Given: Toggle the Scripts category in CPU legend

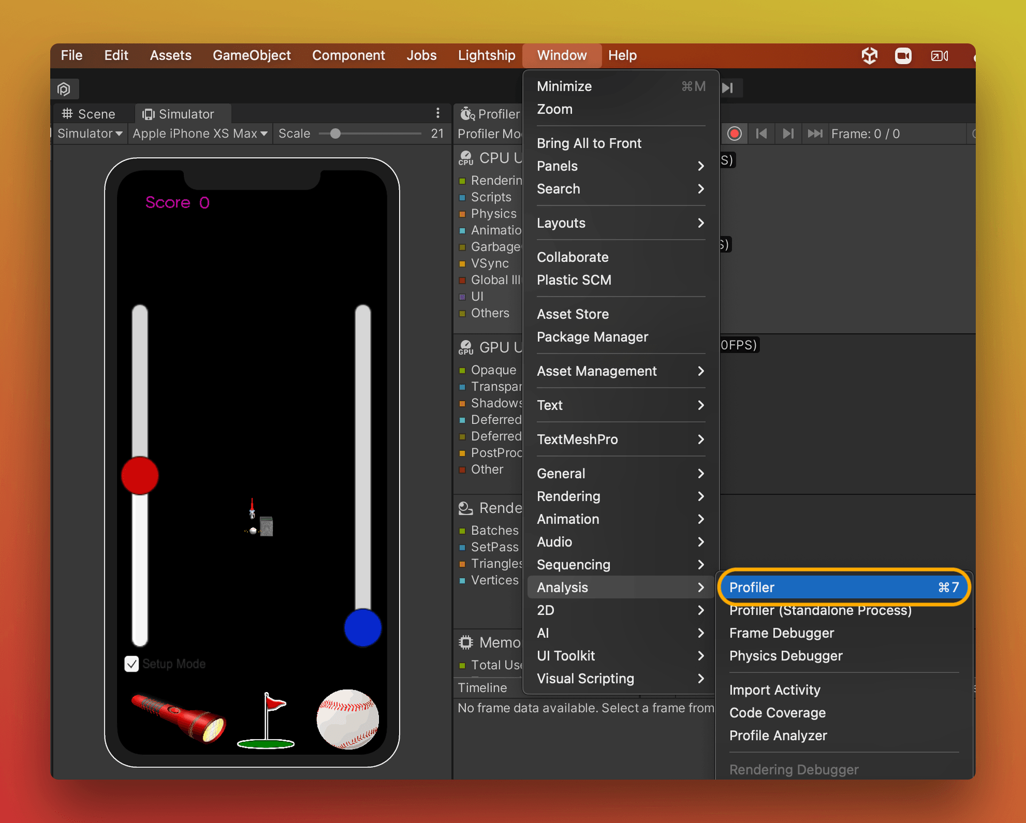Looking at the screenshot, I should tap(463, 197).
